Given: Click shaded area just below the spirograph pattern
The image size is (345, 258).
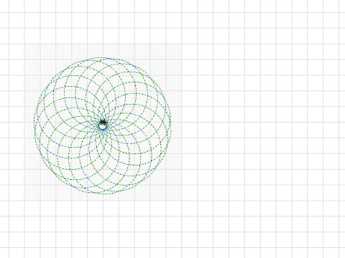Looking at the screenshot, I should tap(103, 197).
